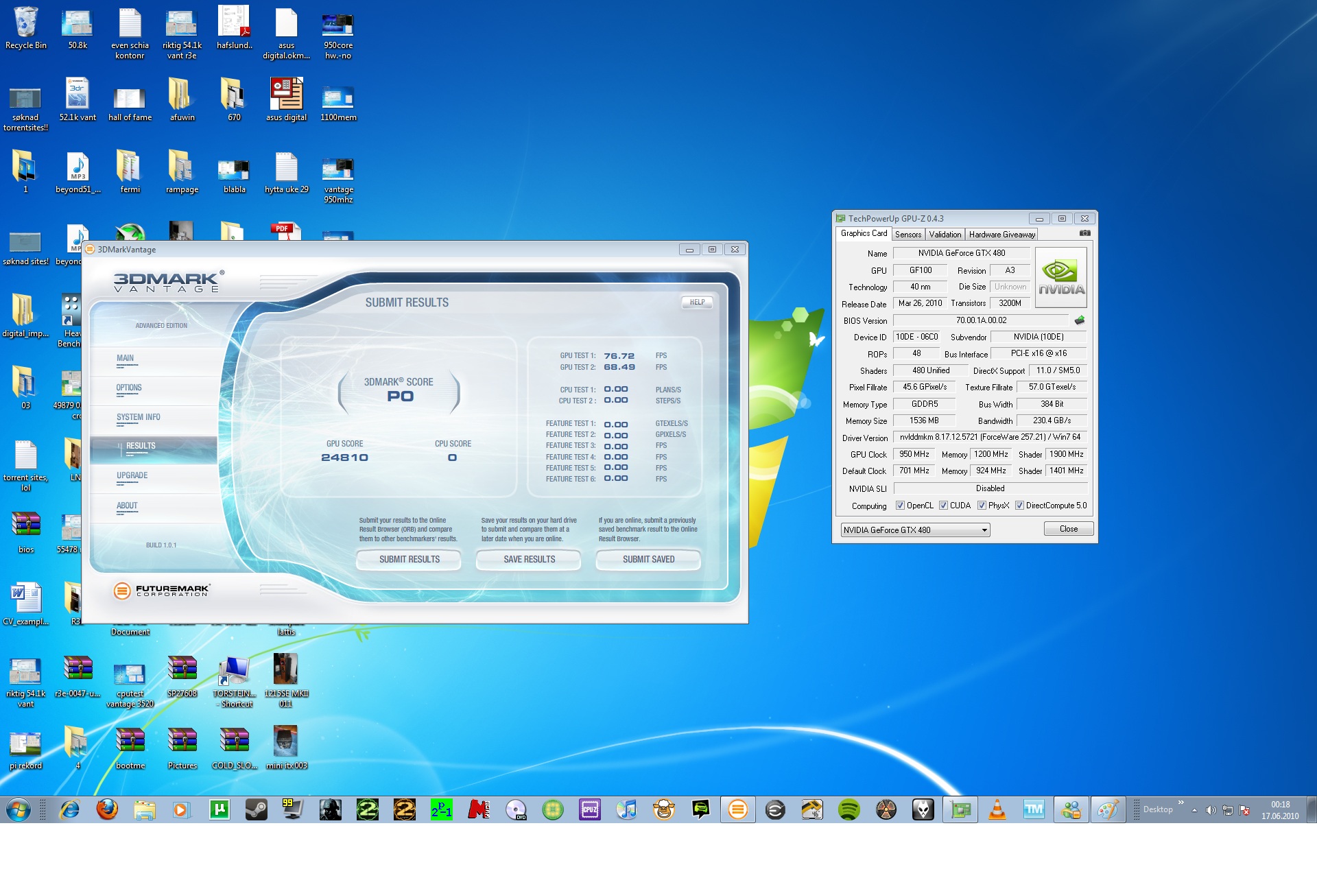Switch to GPU-Z taskbar button

point(960,809)
